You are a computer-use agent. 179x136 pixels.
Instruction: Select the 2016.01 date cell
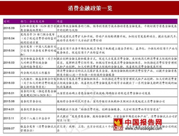[x=12, y=93]
